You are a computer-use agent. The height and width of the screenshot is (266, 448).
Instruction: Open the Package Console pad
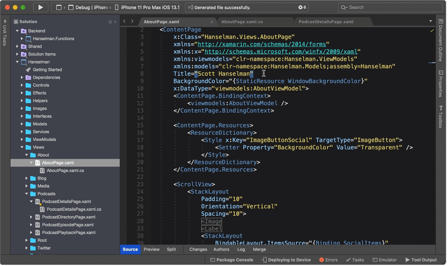click(x=232, y=260)
